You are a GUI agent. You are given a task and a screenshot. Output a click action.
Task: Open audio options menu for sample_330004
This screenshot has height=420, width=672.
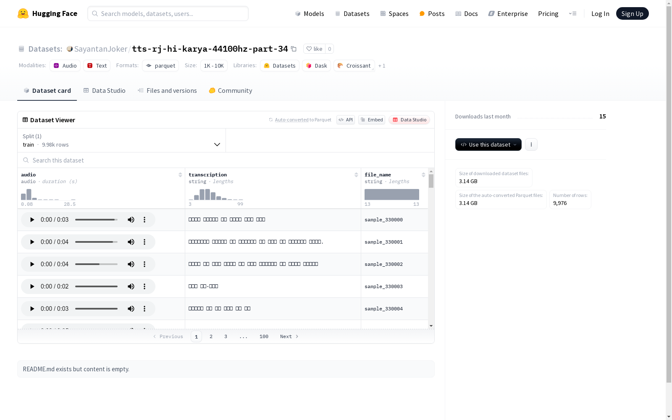tap(144, 309)
